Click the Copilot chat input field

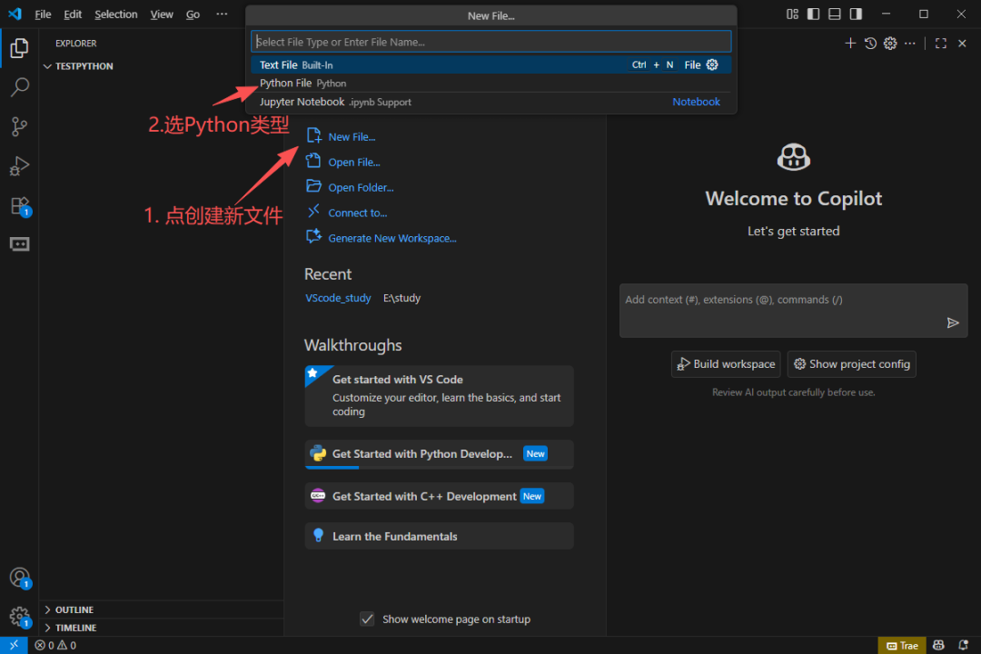pyautogui.click(x=793, y=311)
